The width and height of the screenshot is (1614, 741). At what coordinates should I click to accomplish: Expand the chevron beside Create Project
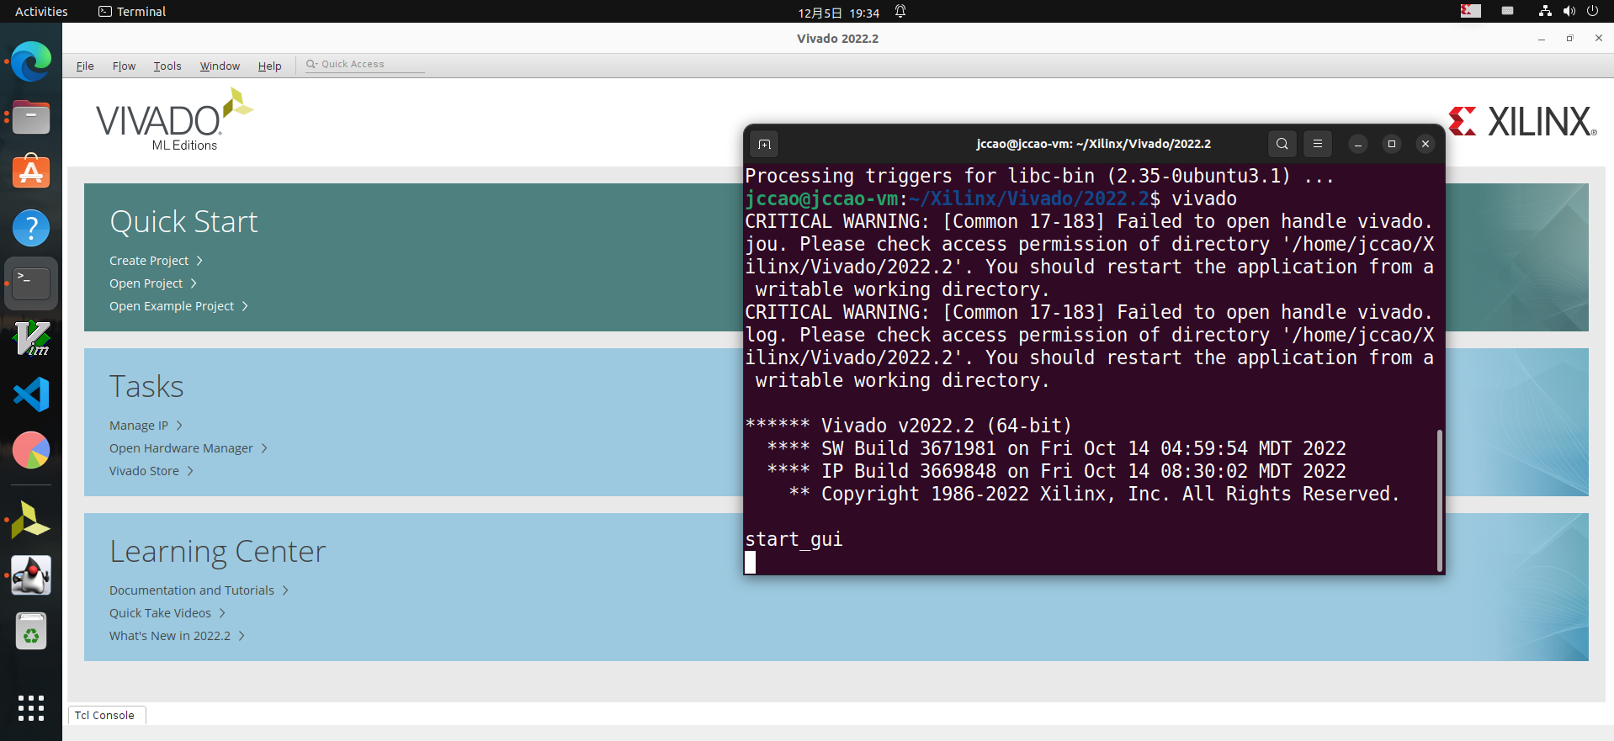tap(199, 261)
